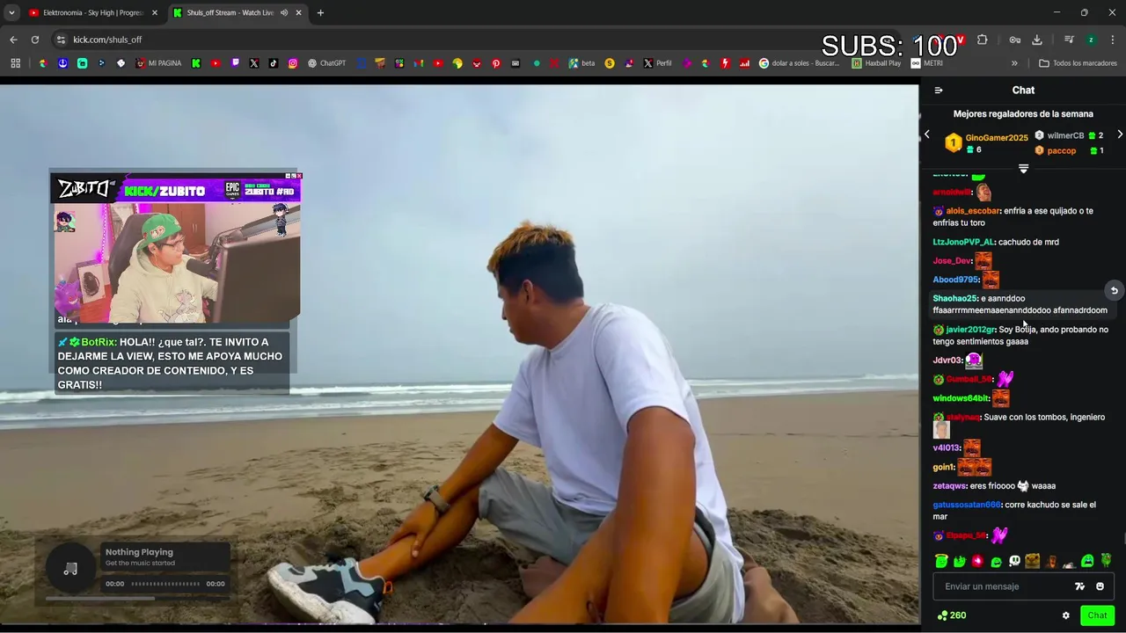This screenshot has width=1126, height=633.
Task: Reload the current page
Action: pos(35,40)
